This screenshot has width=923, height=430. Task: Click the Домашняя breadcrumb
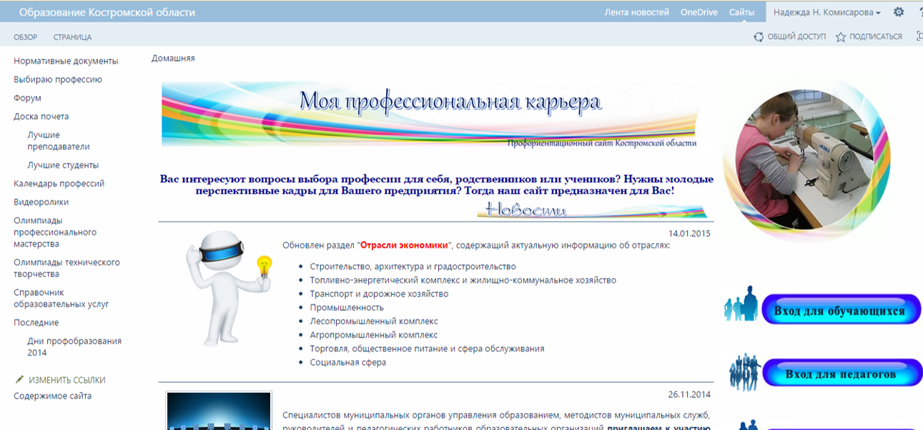[173, 58]
